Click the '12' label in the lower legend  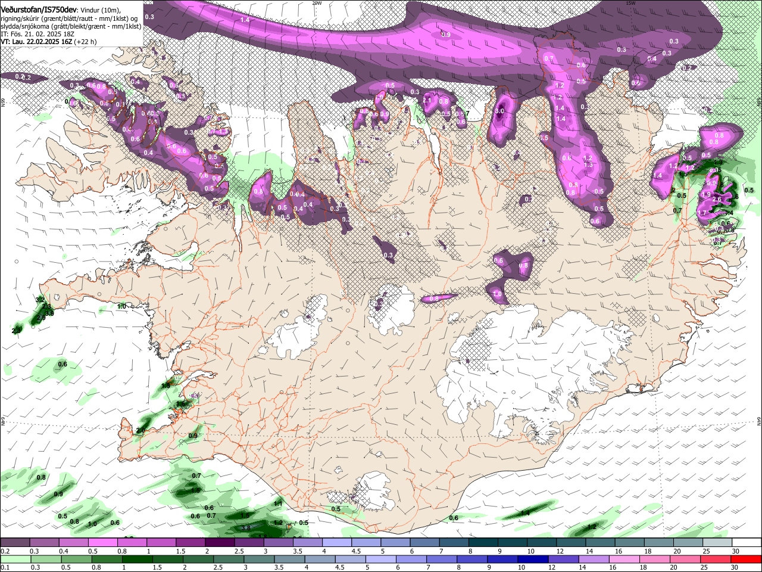[x=552, y=568]
